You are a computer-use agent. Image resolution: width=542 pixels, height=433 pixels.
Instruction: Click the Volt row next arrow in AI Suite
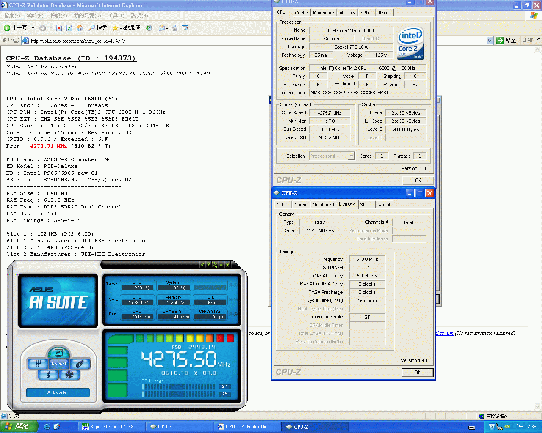pyautogui.click(x=235, y=300)
